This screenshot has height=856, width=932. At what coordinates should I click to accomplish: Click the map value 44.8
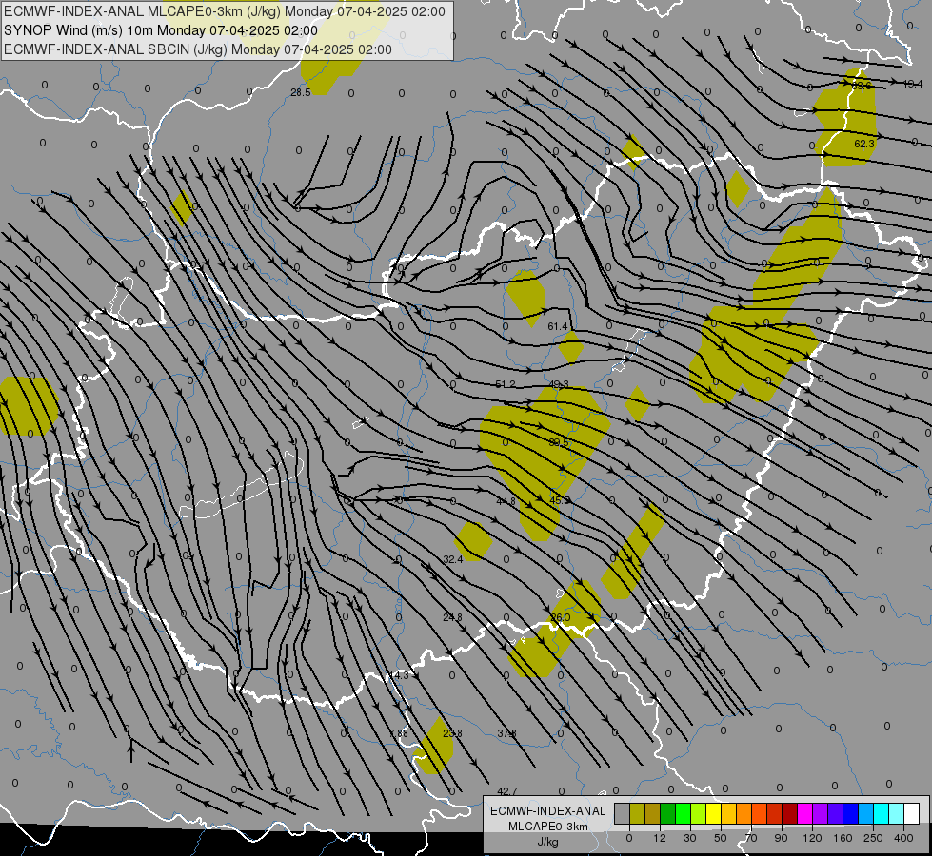coord(506,501)
